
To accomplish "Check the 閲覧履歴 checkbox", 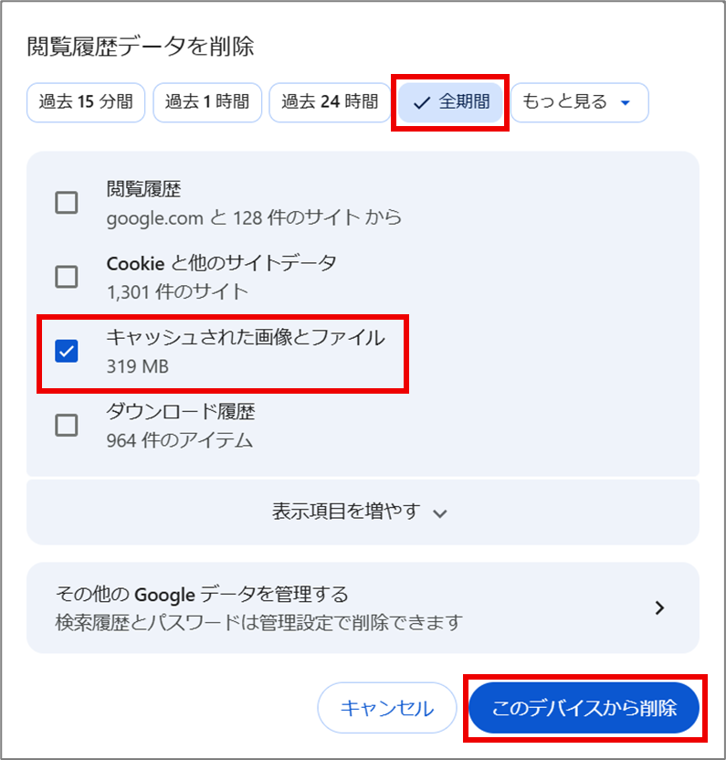I will (66, 203).
